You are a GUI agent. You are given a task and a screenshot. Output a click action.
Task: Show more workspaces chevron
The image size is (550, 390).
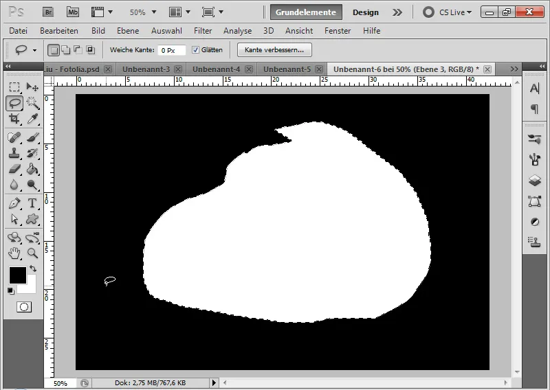click(397, 12)
